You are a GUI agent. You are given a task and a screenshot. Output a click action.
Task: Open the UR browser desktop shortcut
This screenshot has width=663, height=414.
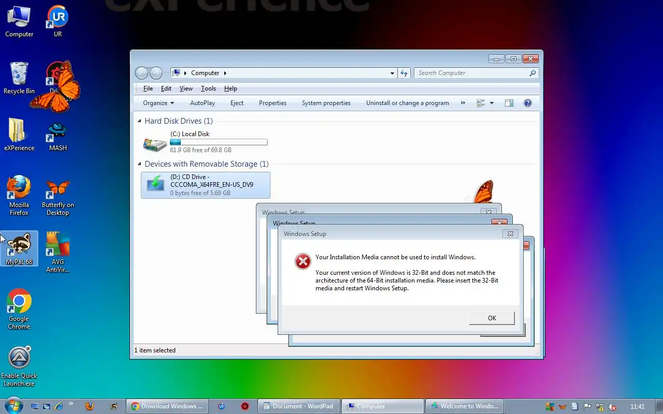57,22
